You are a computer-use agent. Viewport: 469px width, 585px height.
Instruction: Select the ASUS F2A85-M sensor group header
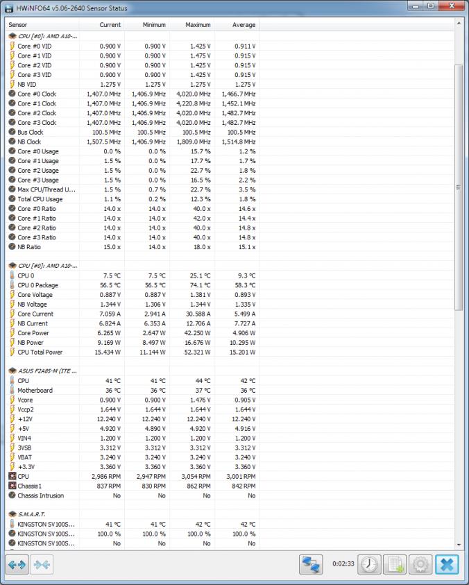click(x=47, y=371)
